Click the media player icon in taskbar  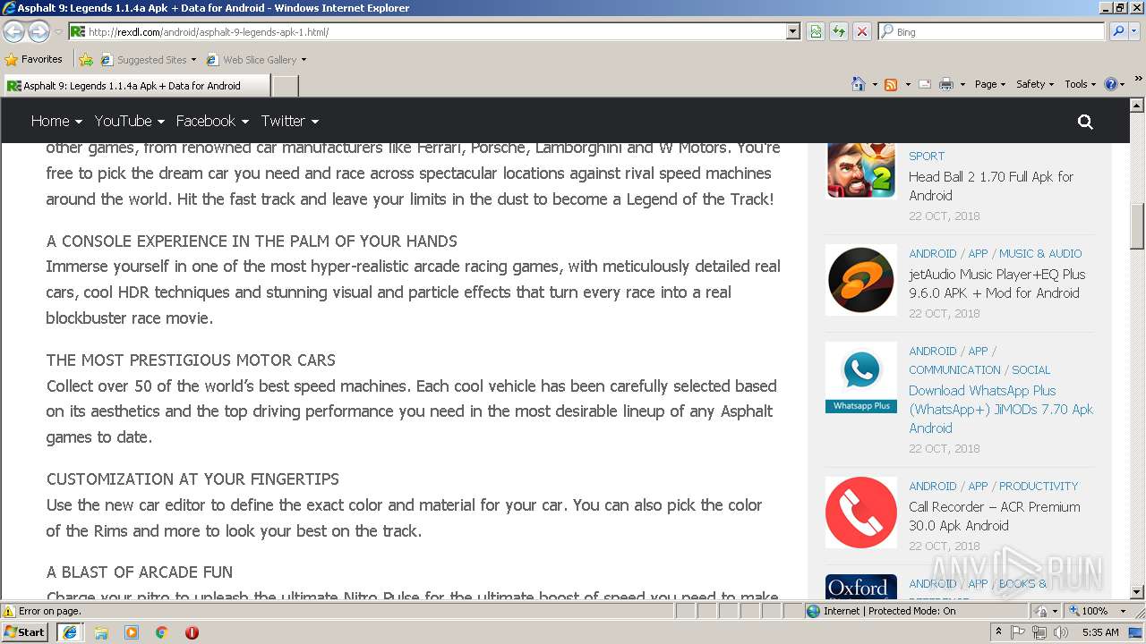click(x=132, y=632)
